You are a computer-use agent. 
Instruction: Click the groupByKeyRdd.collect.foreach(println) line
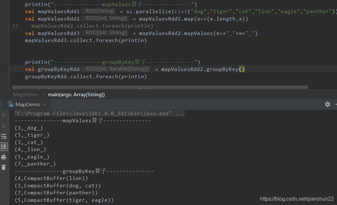(86, 77)
